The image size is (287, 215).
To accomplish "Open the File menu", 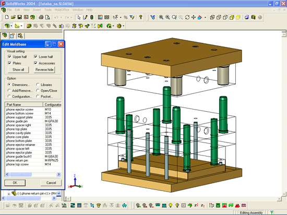I will tap(9, 10).
